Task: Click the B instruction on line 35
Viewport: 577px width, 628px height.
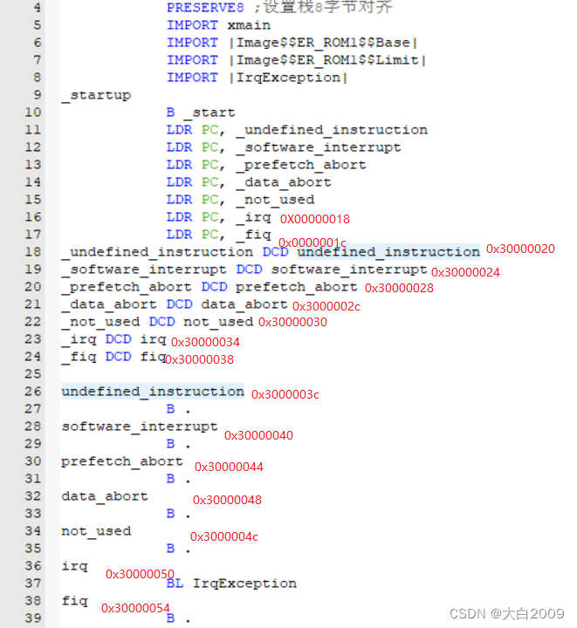Action: pos(170,549)
